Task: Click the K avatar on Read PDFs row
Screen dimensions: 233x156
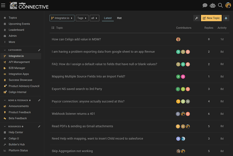Action: [183, 126]
